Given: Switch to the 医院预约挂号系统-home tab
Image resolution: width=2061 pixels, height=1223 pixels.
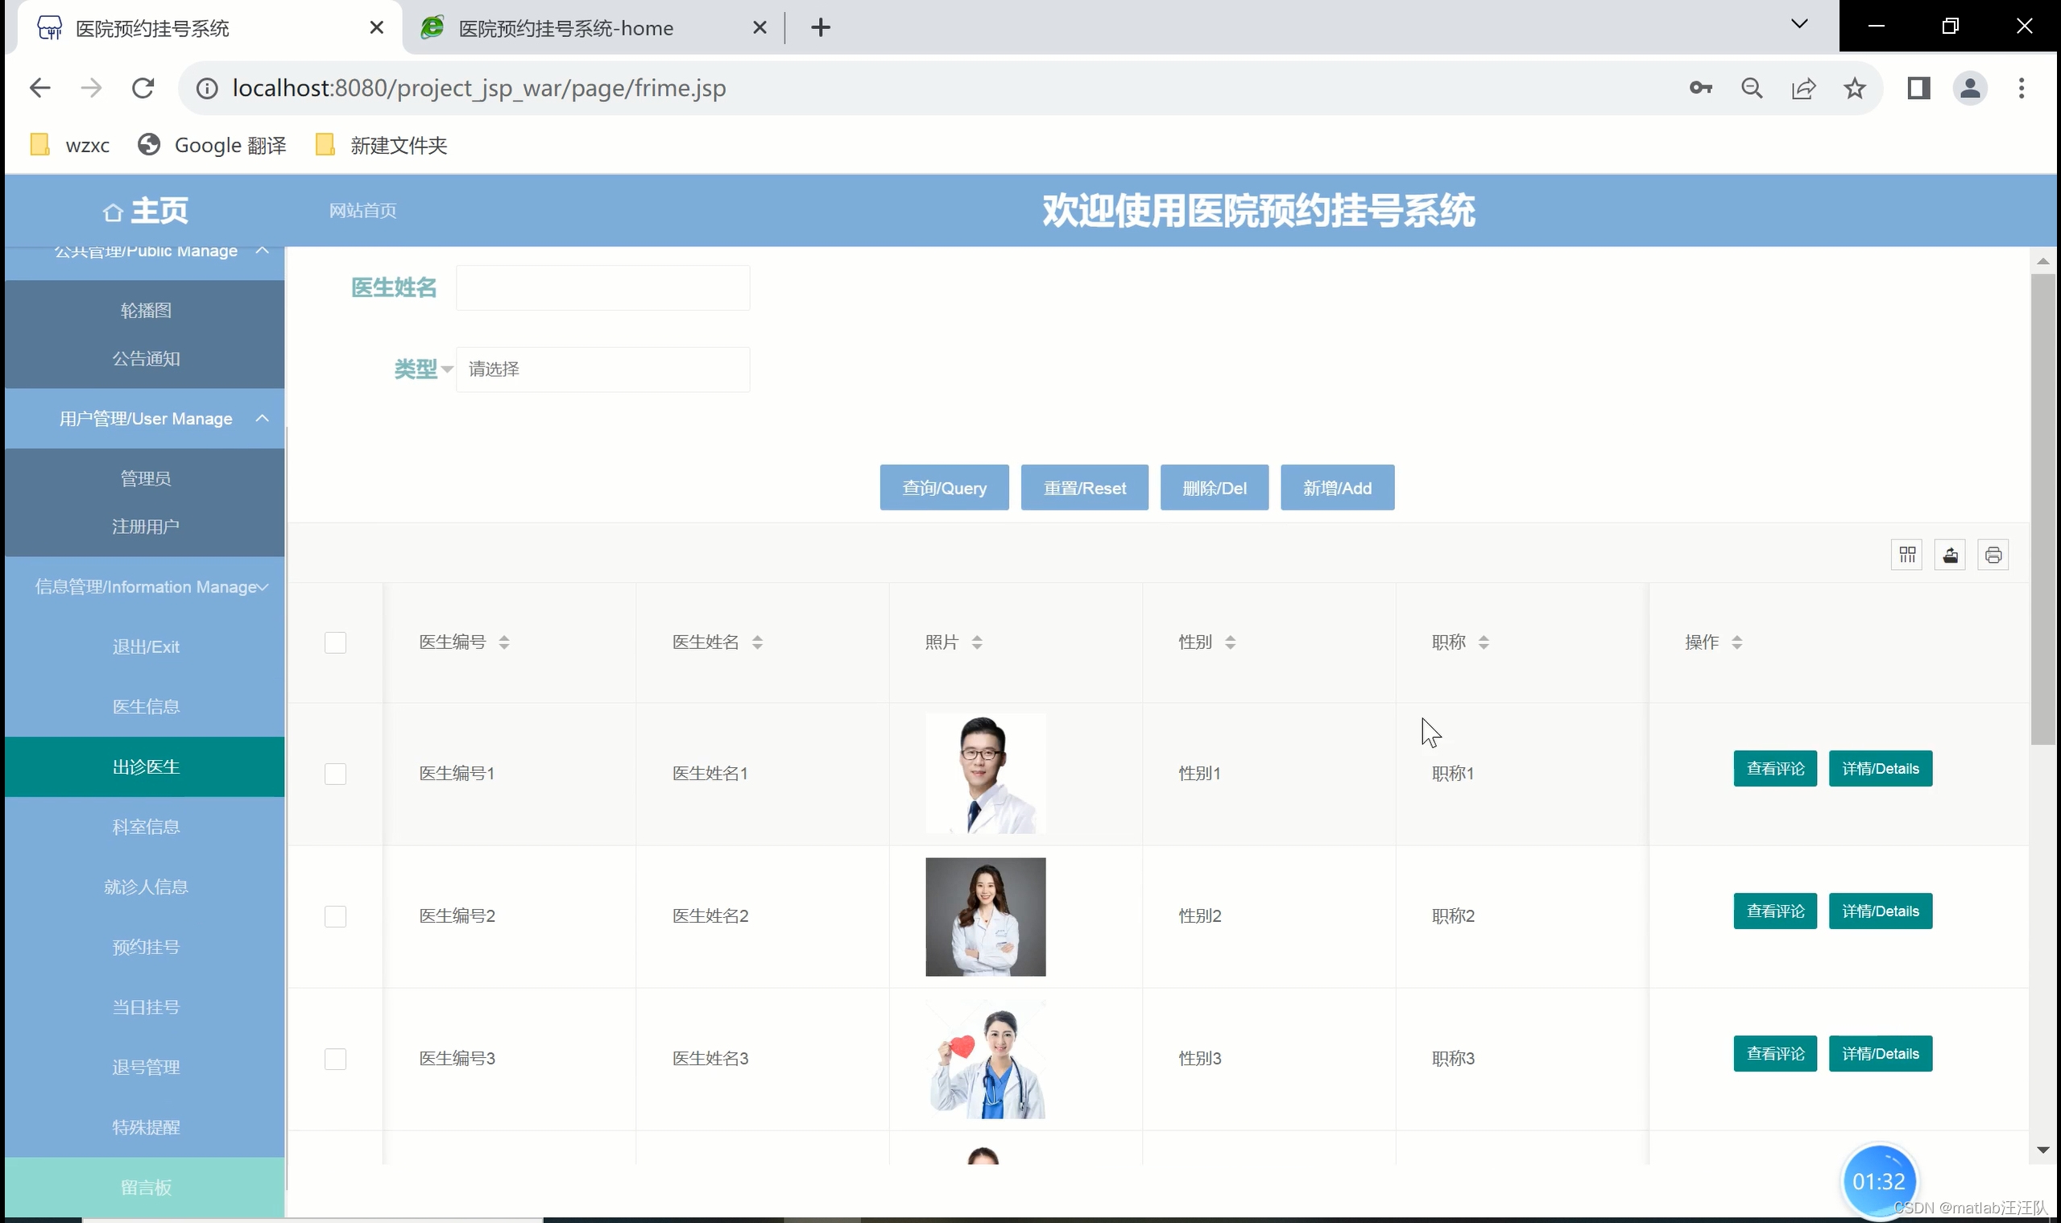Looking at the screenshot, I should (x=565, y=28).
